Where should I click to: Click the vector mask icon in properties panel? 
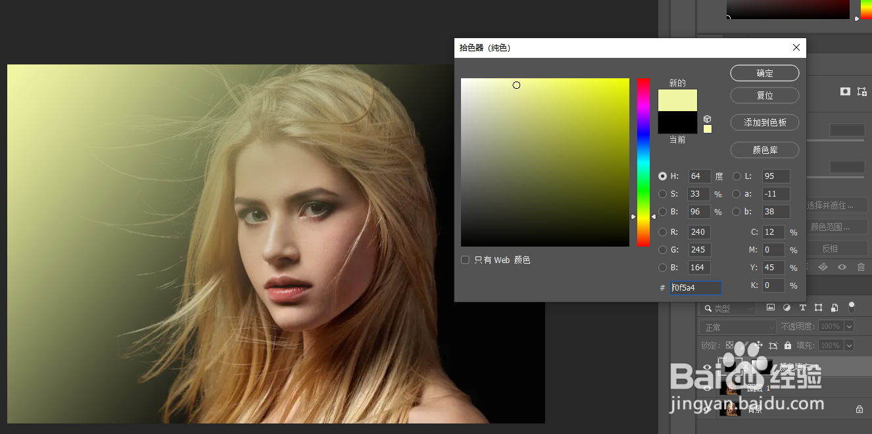click(x=862, y=91)
